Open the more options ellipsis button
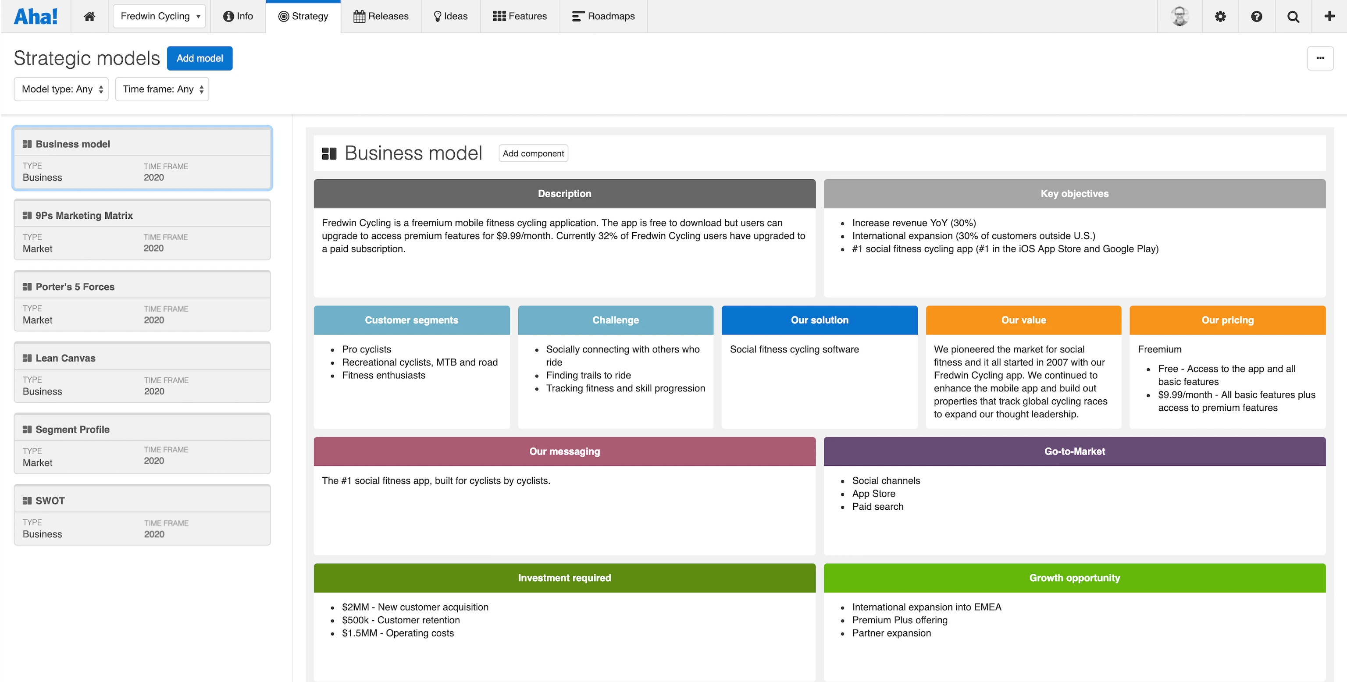Screen dimensions: 1347x682 point(1320,58)
